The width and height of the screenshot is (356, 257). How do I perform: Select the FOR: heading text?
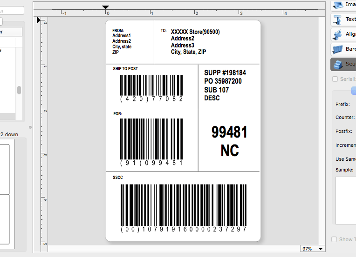pos(117,114)
